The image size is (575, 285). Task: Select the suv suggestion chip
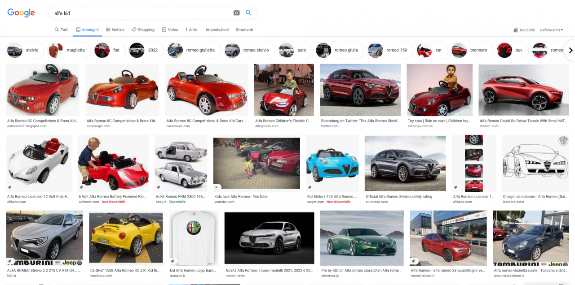click(x=512, y=50)
